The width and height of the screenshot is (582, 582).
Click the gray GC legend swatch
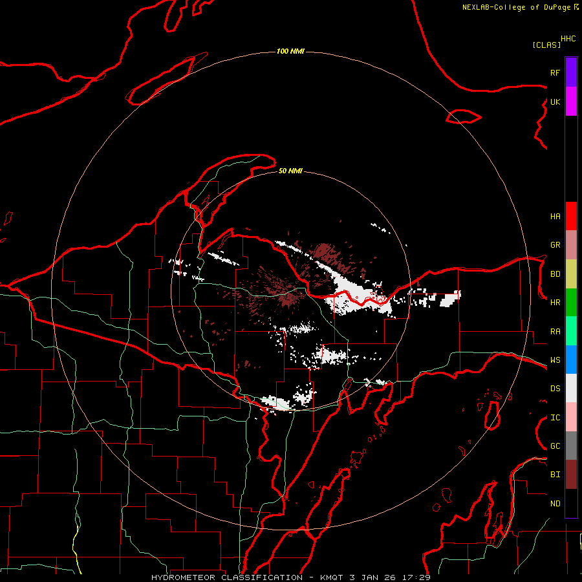point(571,446)
